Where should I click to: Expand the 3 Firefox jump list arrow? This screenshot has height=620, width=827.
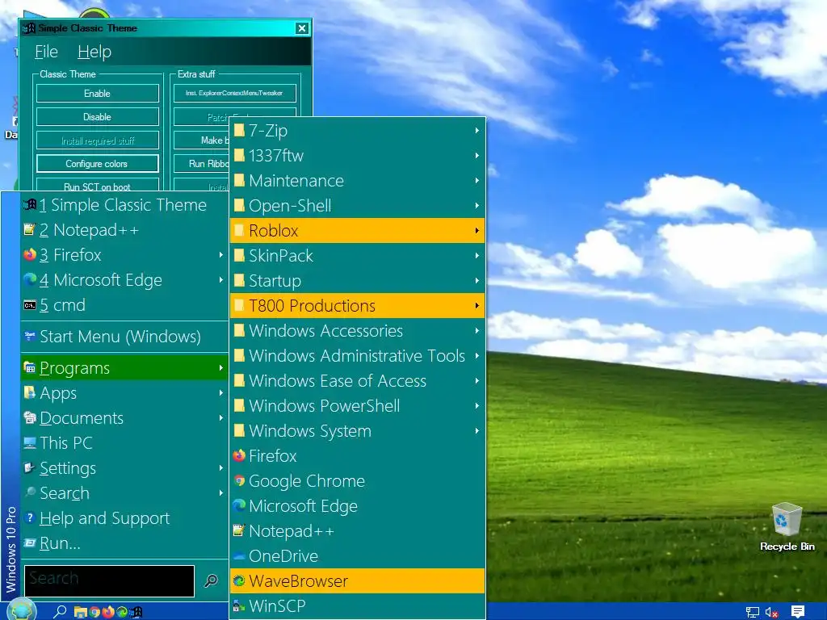221,255
